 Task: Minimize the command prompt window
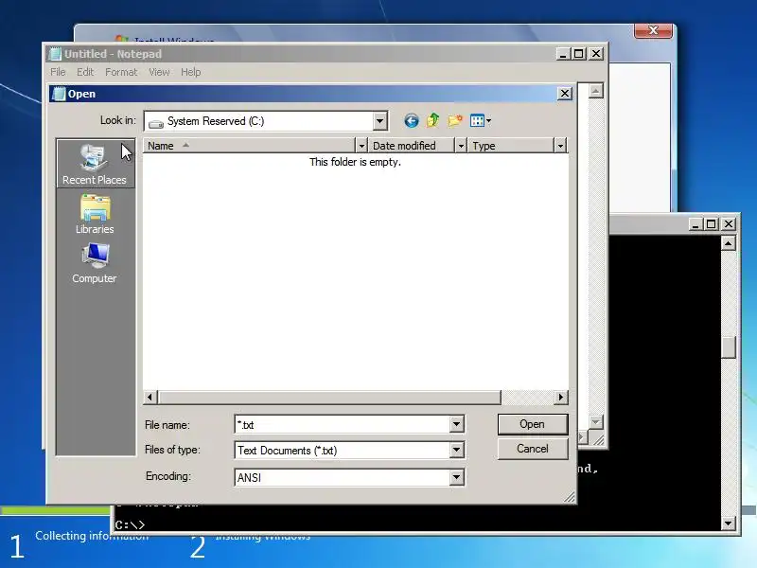[695, 224]
